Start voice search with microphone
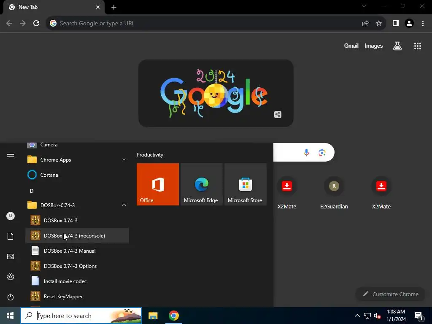This screenshot has width=432, height=324. pyautogui.click(x=306, y=152)
